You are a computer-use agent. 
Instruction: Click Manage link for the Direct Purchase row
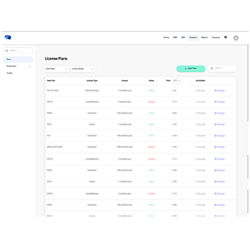click(x=220, y=91)
